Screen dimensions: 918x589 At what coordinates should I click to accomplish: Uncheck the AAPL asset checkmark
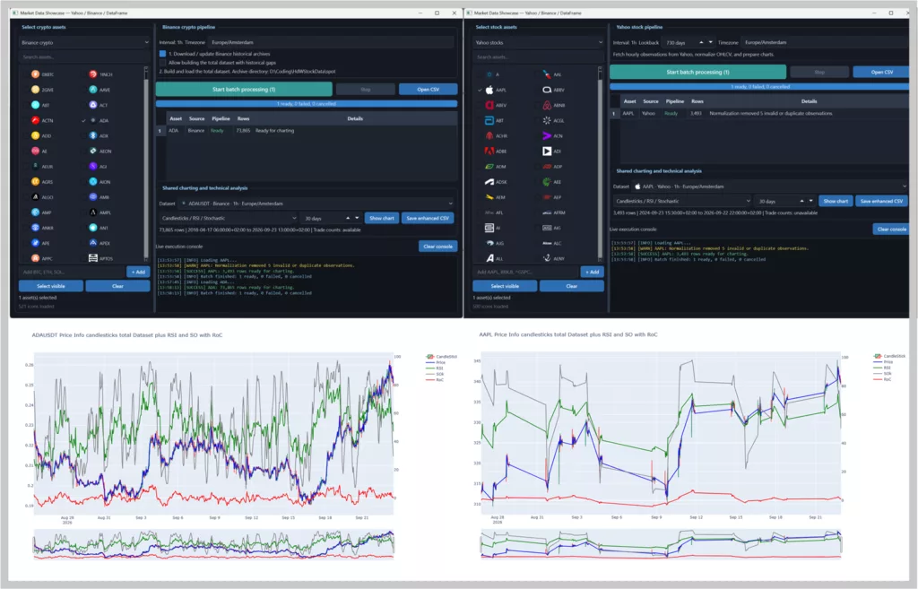click(x=481, y=90)
